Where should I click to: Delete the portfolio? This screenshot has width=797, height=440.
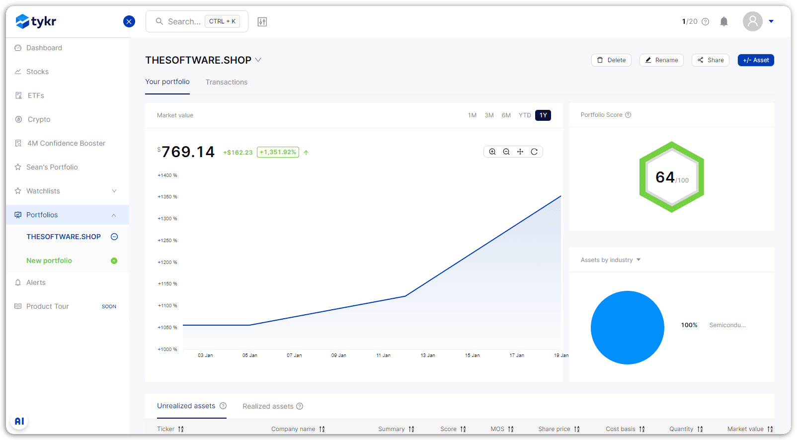click(x=611, y=60)
